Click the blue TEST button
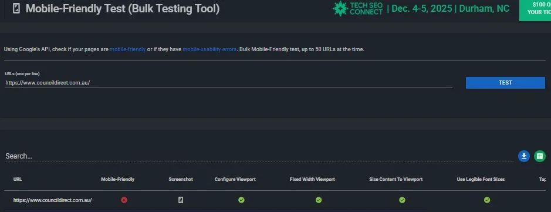 point(505,83)
